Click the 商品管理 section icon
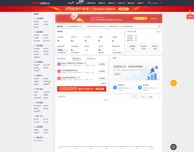This screenshot has width=194, height=155. coord(35,45)
